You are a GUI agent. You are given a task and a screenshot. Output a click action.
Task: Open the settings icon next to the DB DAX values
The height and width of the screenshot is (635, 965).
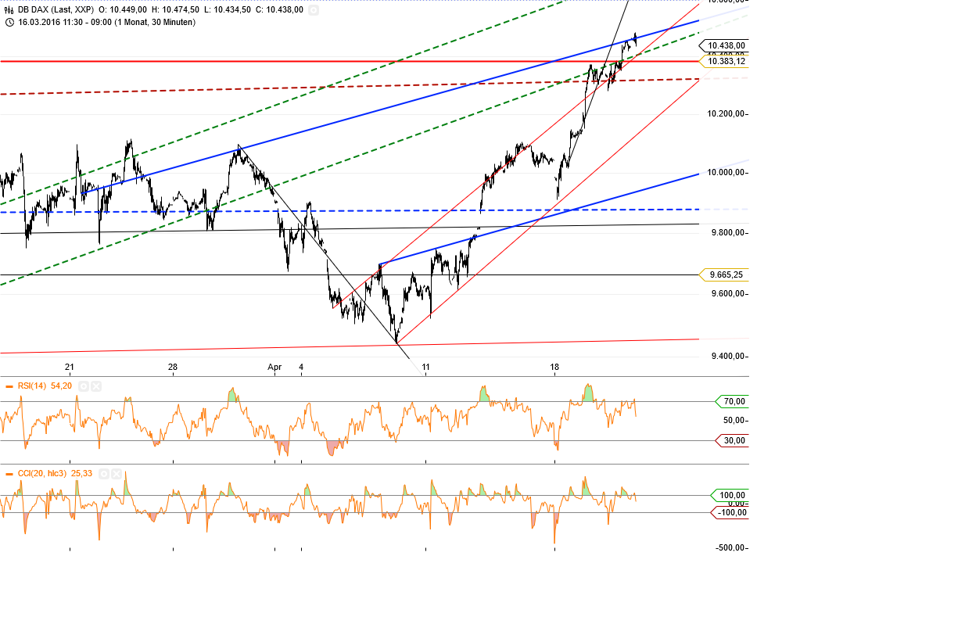pyautogui.click(x=314, y=12)
